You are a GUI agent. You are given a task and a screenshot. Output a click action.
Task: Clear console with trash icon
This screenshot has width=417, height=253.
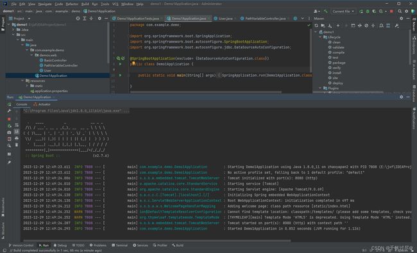[17, 145]
